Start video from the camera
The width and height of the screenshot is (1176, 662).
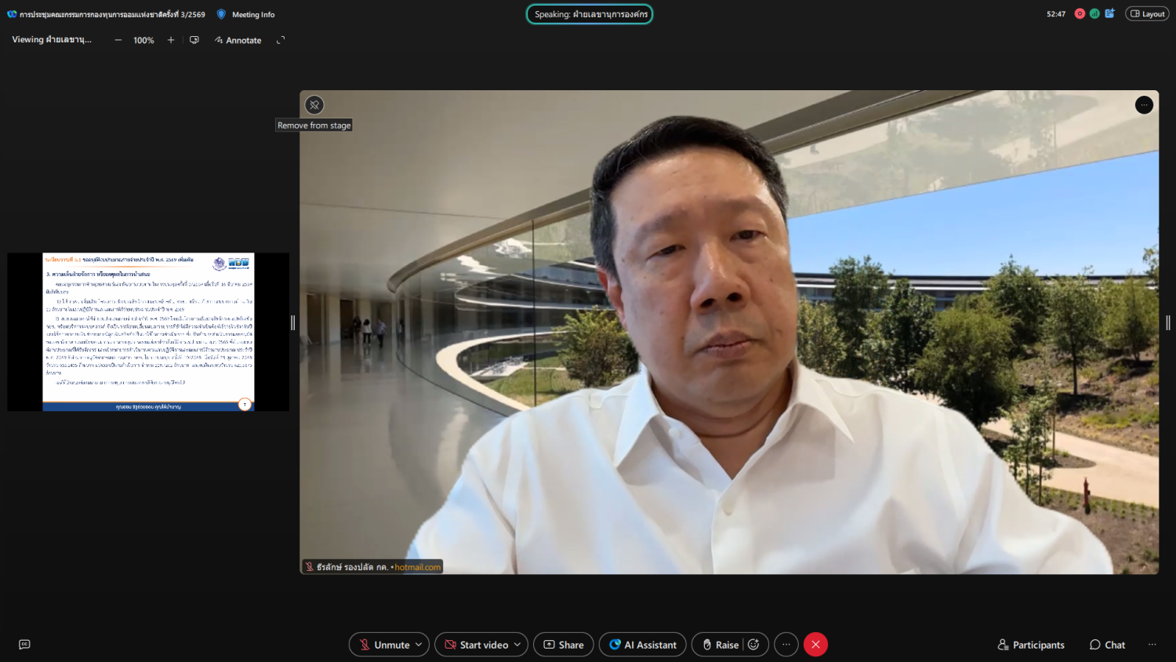pyautogui.click(x=476, y=645)
